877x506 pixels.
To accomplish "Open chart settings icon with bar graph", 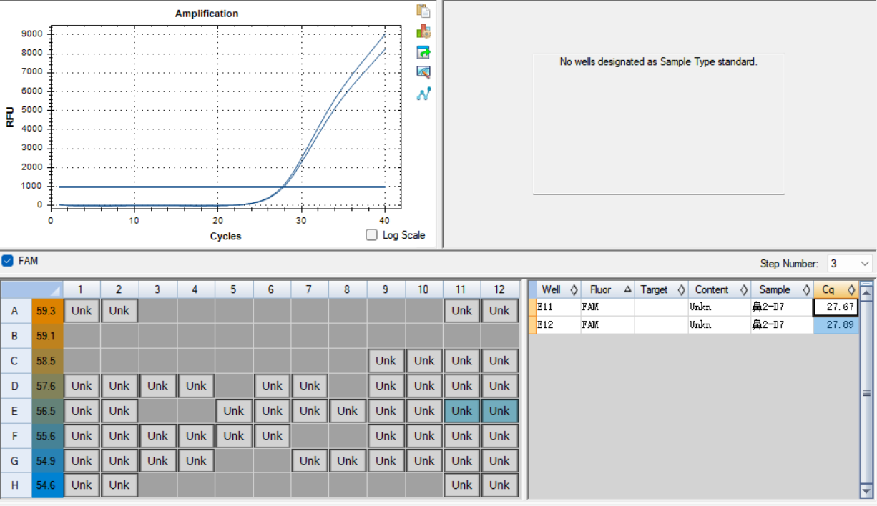I will [423, 31].
